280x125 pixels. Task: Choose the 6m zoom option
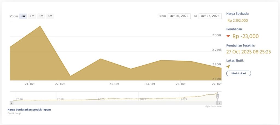50,16
